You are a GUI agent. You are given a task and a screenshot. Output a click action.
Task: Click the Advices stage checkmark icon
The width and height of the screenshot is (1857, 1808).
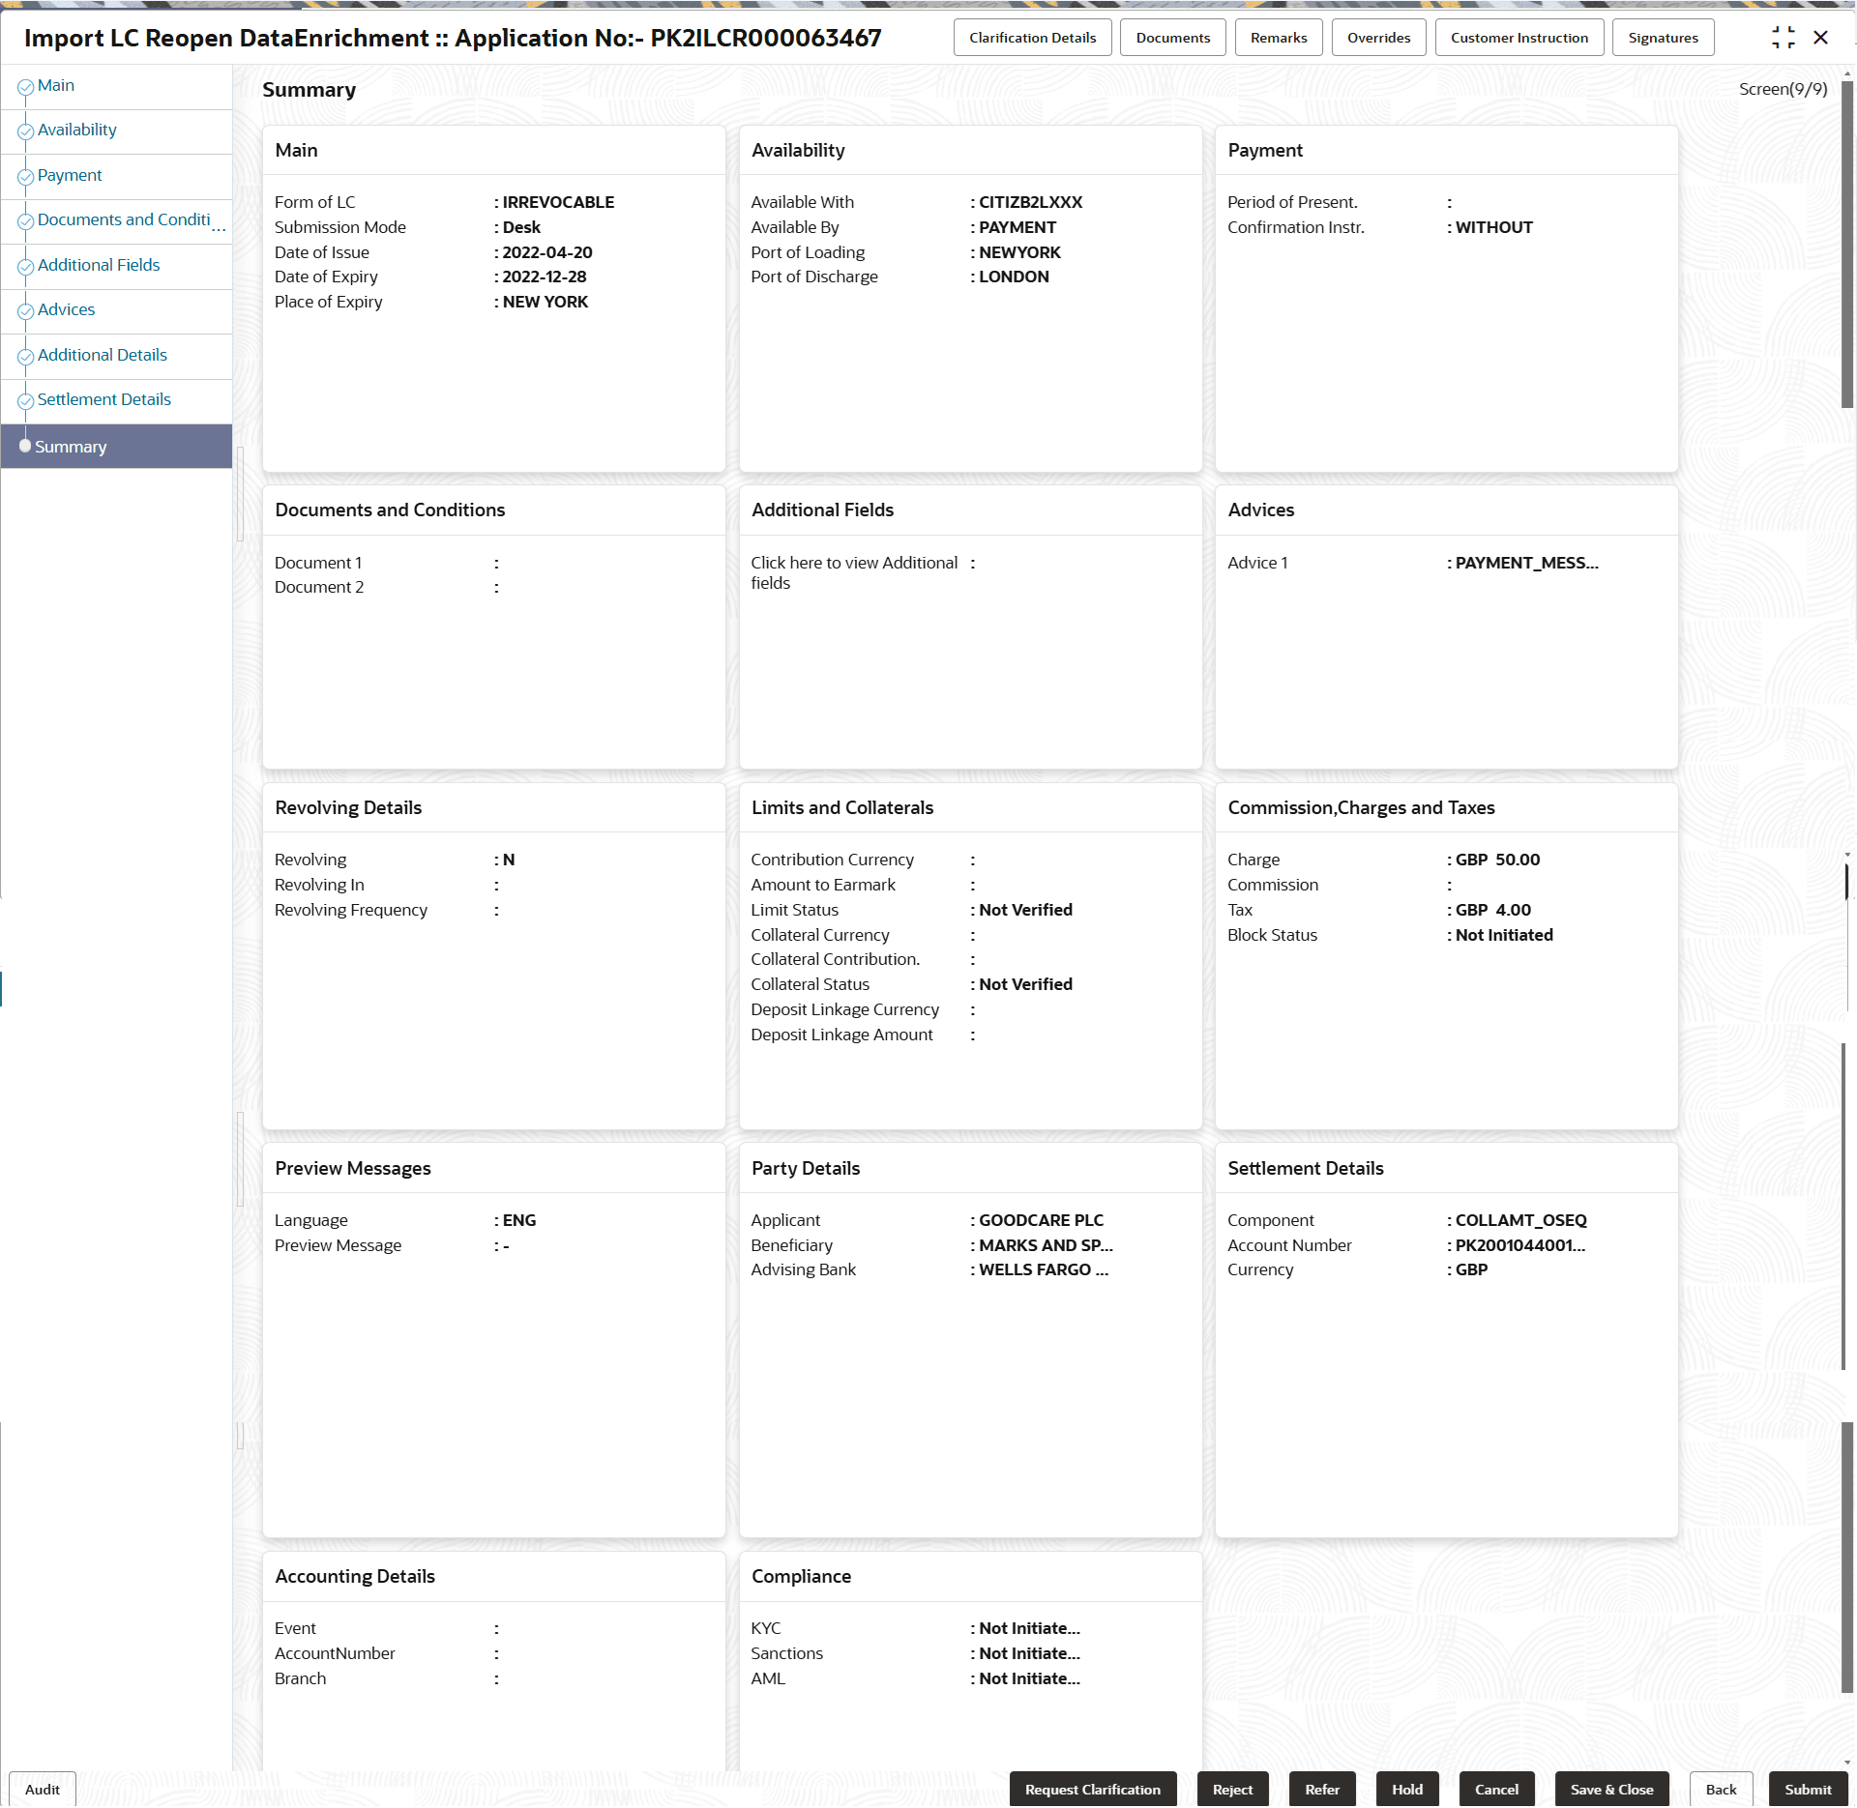coord(26,310)
